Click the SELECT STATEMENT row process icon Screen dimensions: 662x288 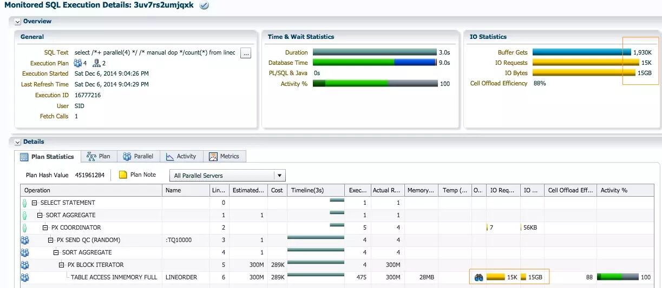tap(24, 203)
